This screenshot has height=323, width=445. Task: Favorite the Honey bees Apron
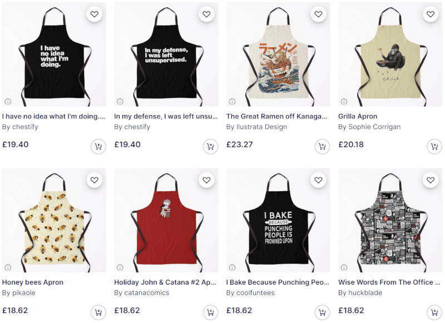[95, 180]
